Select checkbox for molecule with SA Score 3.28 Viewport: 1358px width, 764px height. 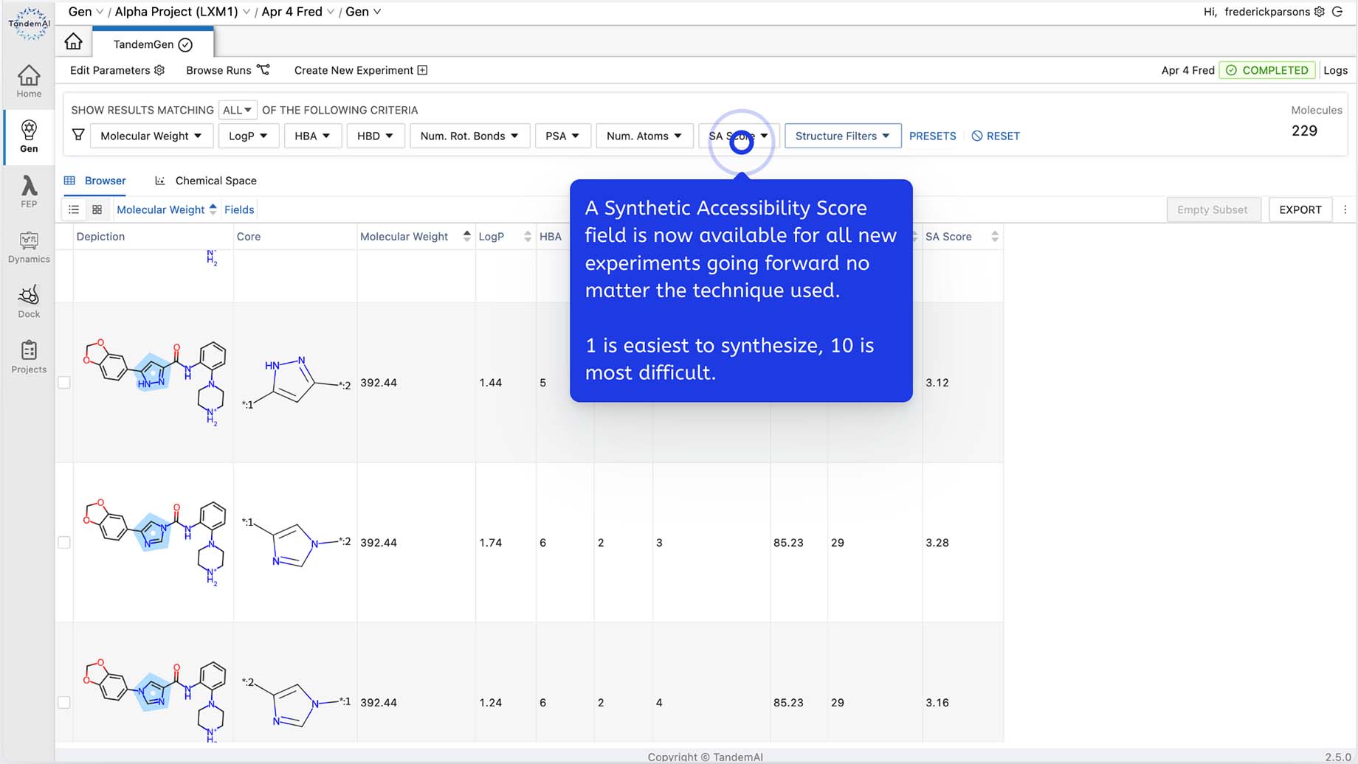coord(64,543)
